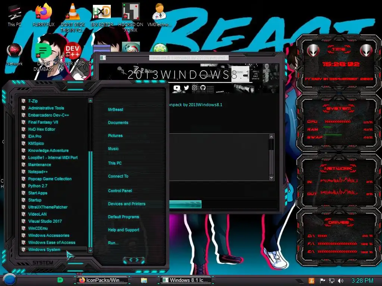The width and height of the screenshot is (382, 286).
Task: Open MrBeast user folder from Start menu
Action: coord(116,109)
